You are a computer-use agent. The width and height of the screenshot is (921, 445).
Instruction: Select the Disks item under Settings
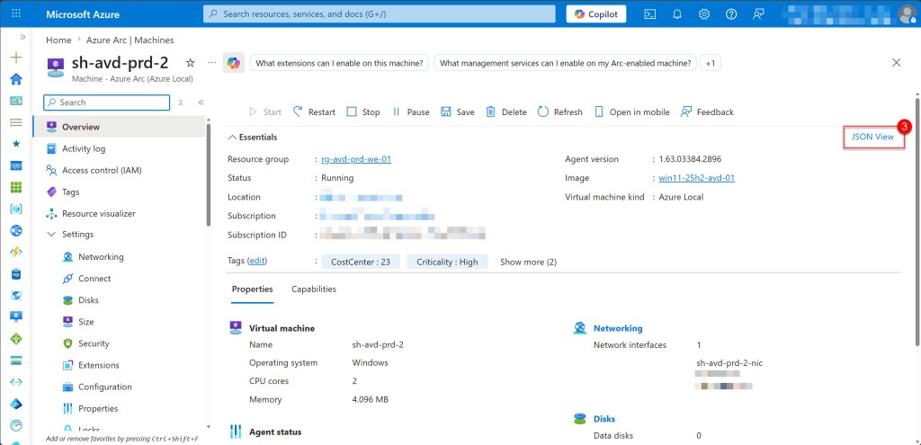(88, 300)
